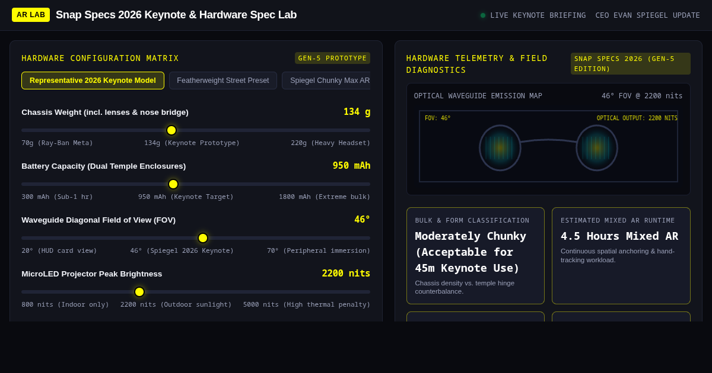Viewport: 712px width, 373px height.
Task: Click the OPTICAL OUTPUT: 2200 NITS overlay
Action: coord(637,118)
